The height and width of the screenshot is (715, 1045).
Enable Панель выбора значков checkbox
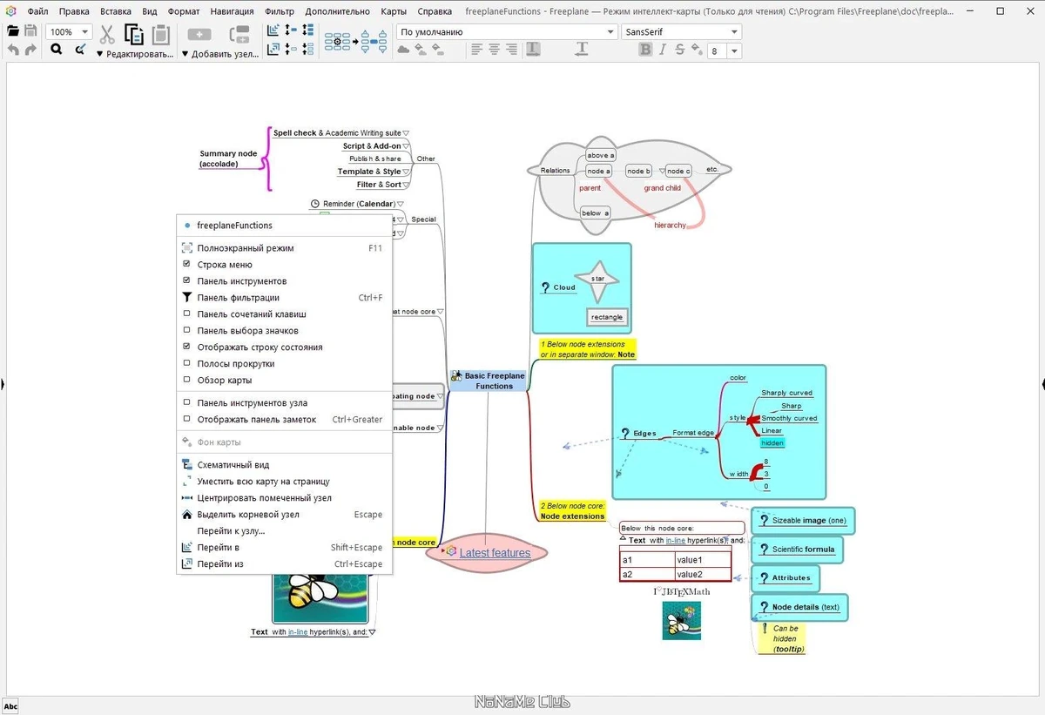point(186,331)
